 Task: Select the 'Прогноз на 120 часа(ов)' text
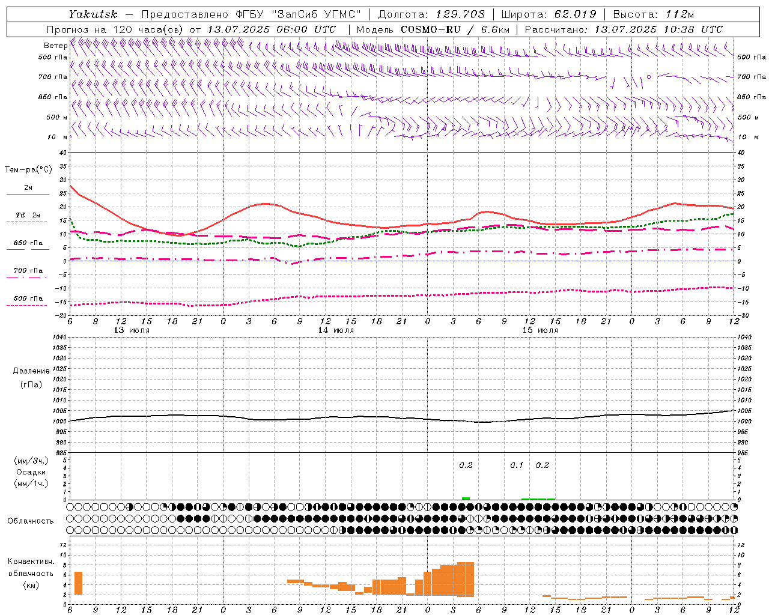tap(115, 29)
